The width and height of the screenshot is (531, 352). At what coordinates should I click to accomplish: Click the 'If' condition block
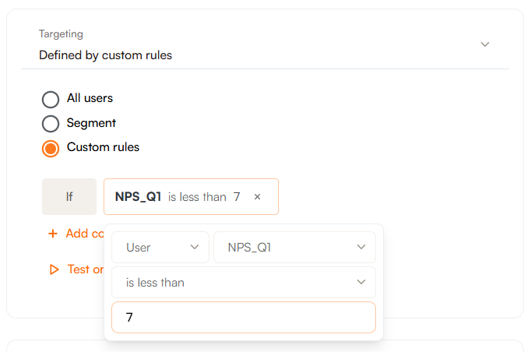tap(69, 197)
